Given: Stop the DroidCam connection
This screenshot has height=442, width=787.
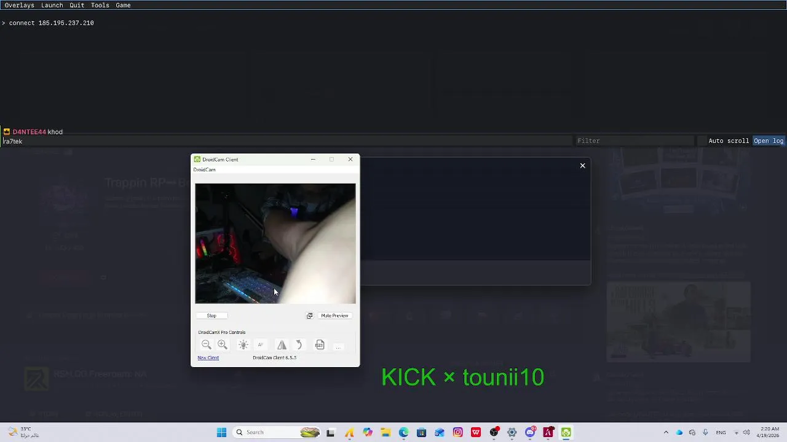Looking at the screenshot, I should point(212,316).
